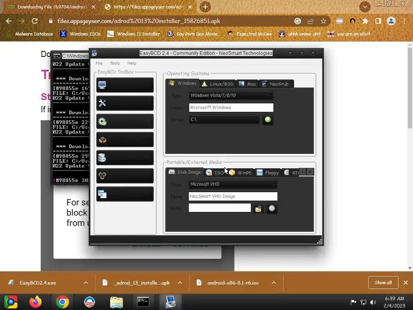Open the BCD Backup/Repair database toolbox button
This screenshot has width=413, height=310.
[x=125, y=158]
